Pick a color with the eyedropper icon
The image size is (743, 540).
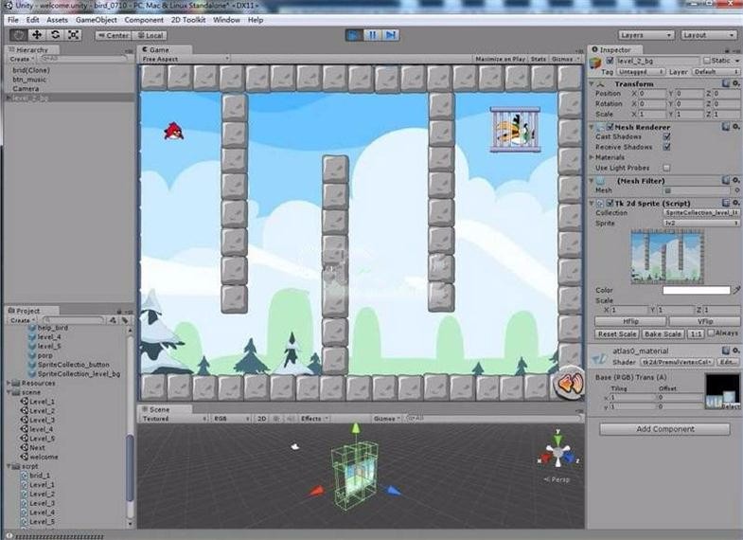tap(736, 290)
